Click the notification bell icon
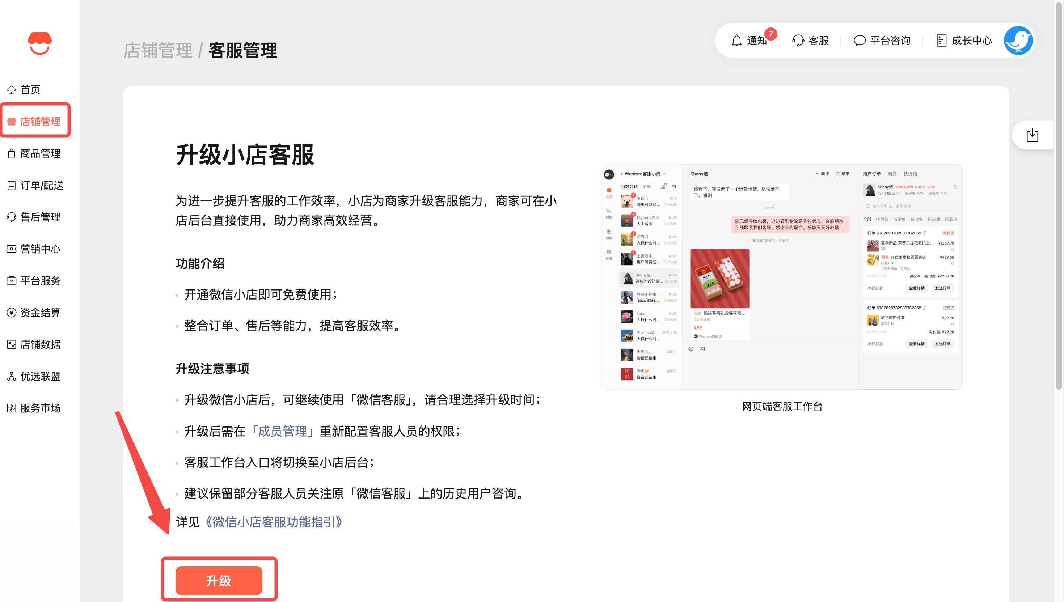 pyautogui.click(x=736, y=41)
